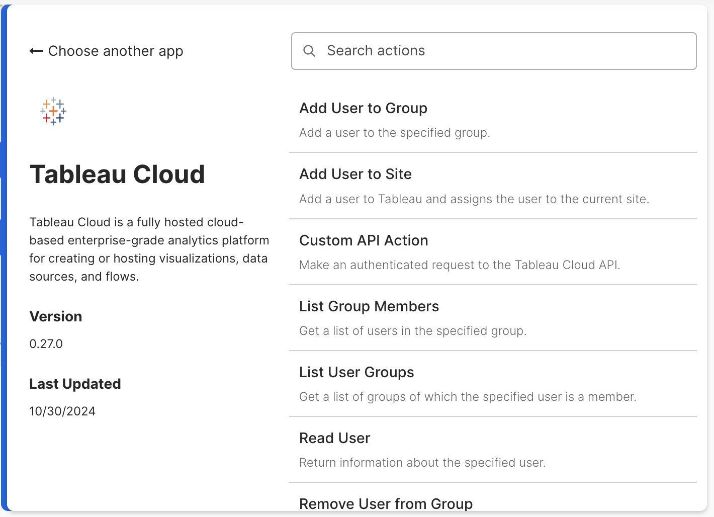Click the Tableau Cloud logo
This screenshot has height=517, width=714.
(53, 111)
